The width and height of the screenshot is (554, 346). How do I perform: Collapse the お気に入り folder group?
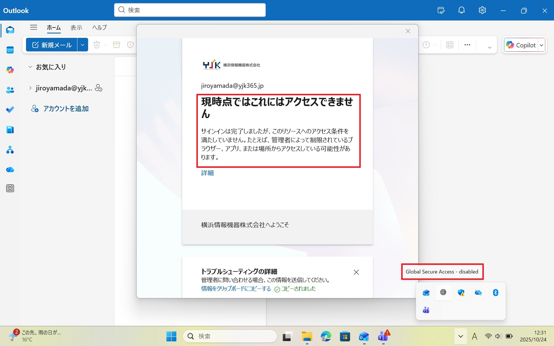pyautogui.click(x=30, y=67)
